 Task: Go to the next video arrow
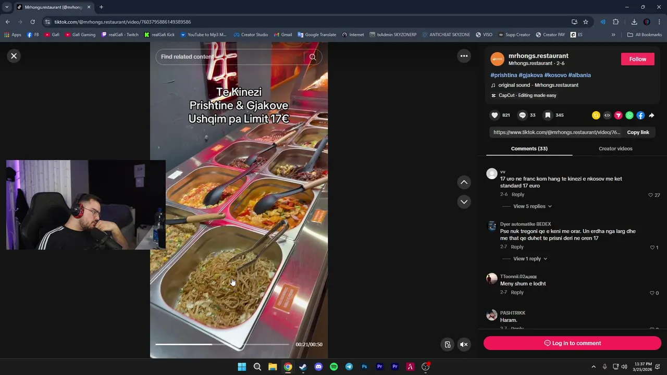coord(464,202)
